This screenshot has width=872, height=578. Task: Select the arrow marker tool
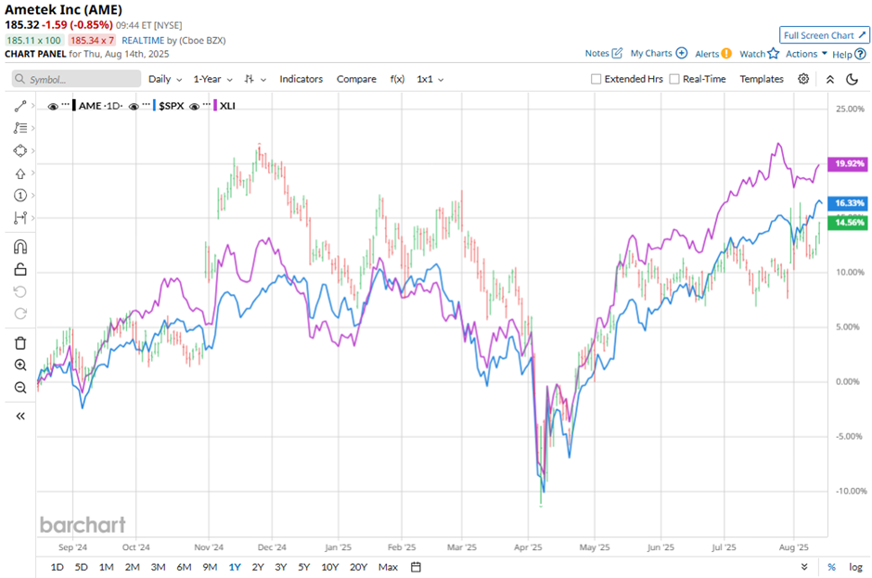coord(20,173)
